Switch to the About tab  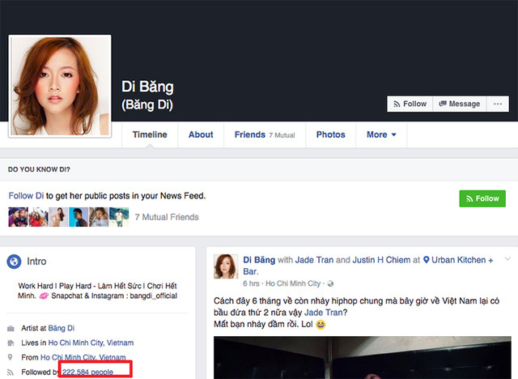coord(201,134)
